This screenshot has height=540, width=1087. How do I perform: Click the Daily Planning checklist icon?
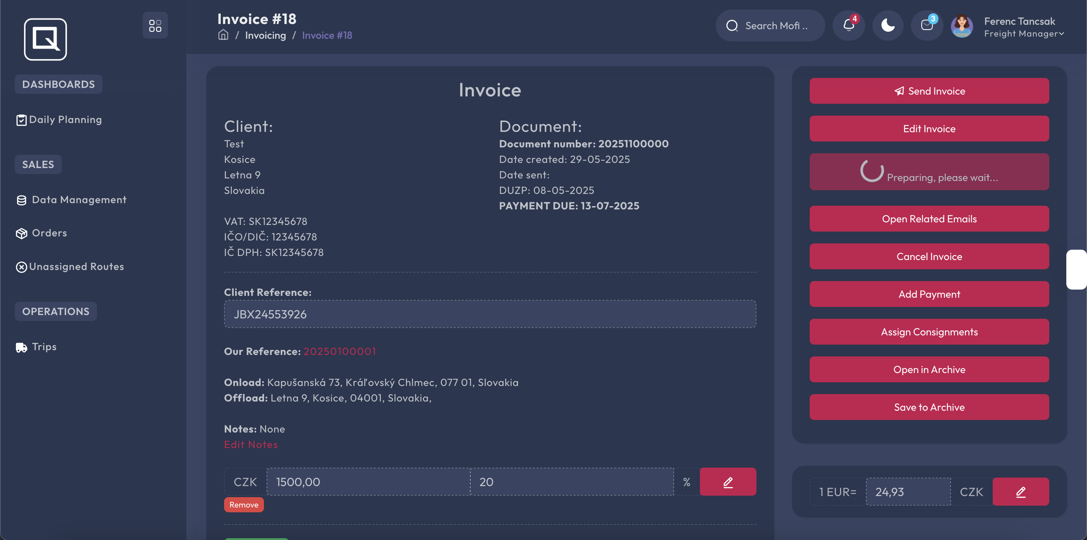coord(21,120)
